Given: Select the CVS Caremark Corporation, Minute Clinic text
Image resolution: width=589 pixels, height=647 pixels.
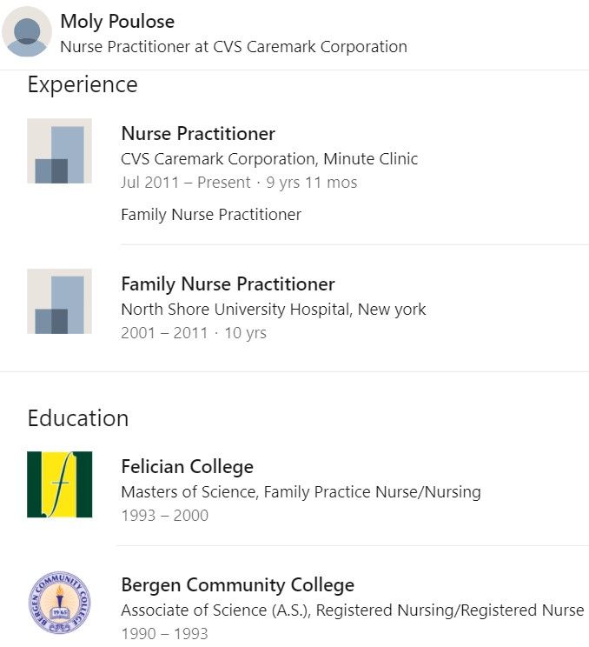Looking at the screenshot, I should point(269,159).
